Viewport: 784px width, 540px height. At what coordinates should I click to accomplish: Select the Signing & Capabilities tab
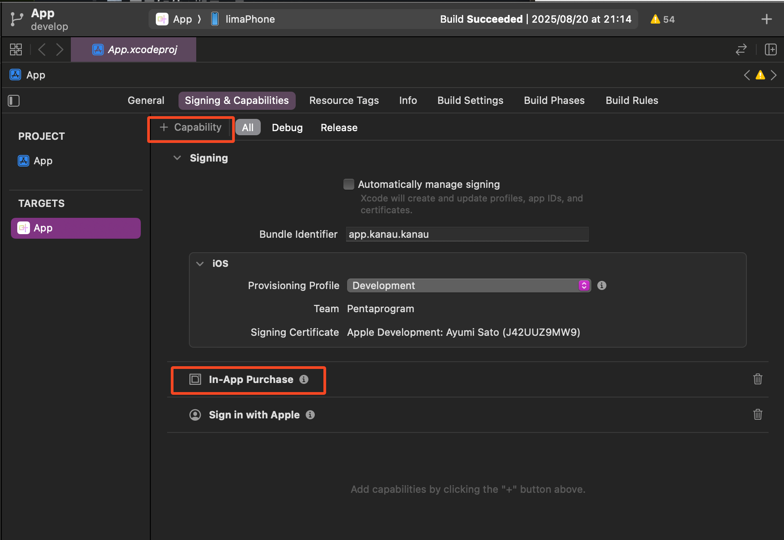click(x=237, y=100)
